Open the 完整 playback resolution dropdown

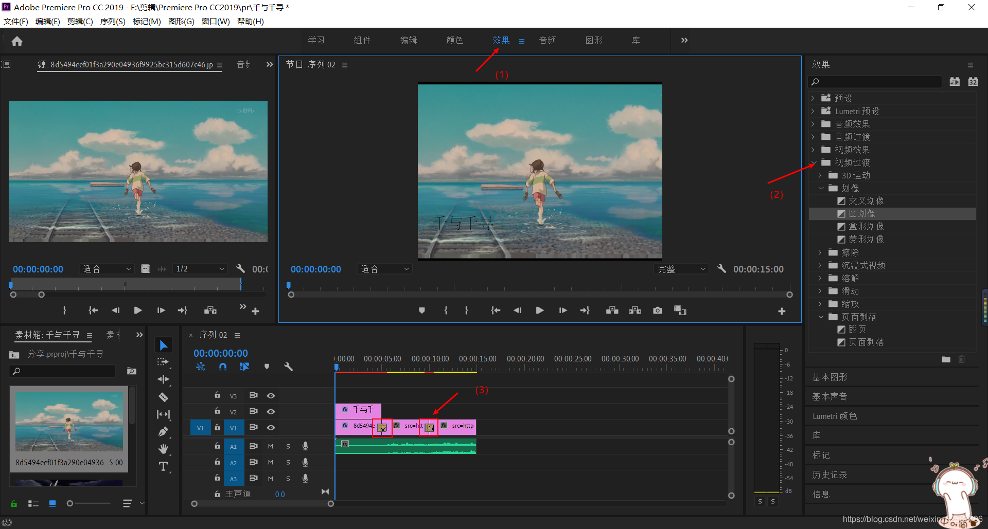[x=681, y=269]
